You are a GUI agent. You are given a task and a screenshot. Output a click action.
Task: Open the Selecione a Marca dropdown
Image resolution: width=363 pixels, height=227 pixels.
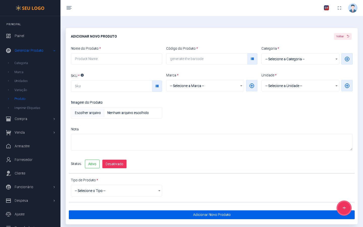click(x=205, y=86)
